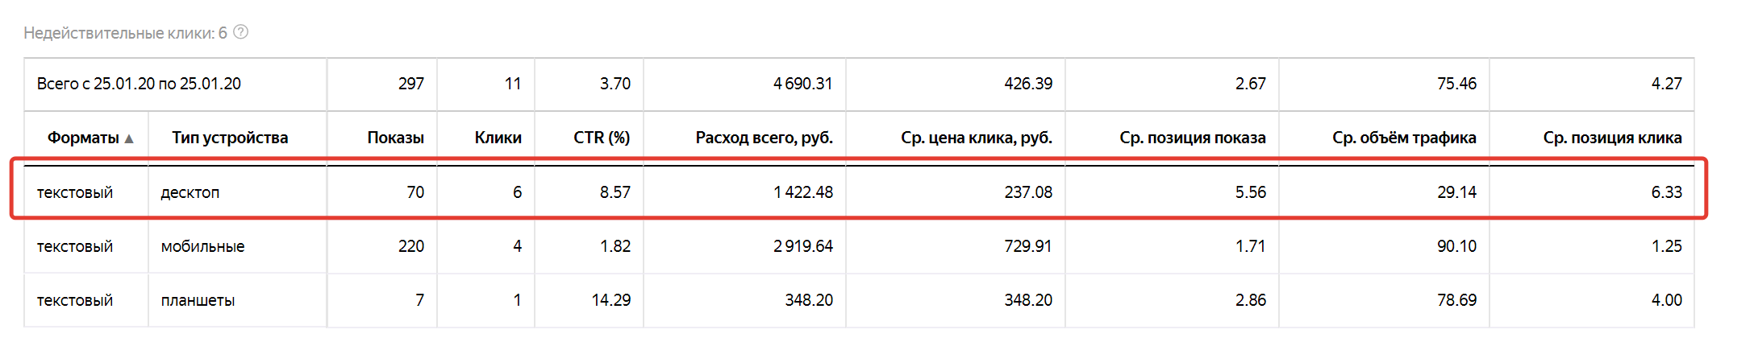Select Ср. позиция показа column header

(1192, 138)
